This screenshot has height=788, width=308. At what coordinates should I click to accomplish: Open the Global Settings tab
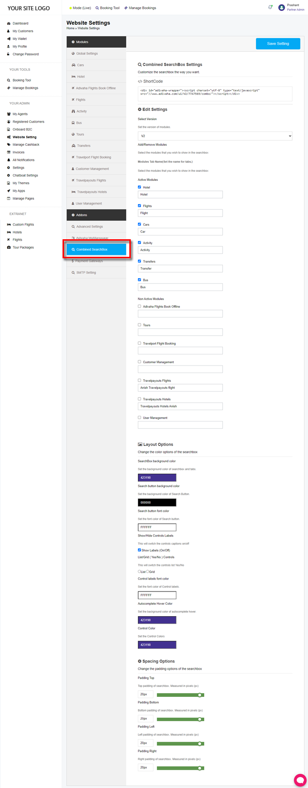[x=96, y=54]
